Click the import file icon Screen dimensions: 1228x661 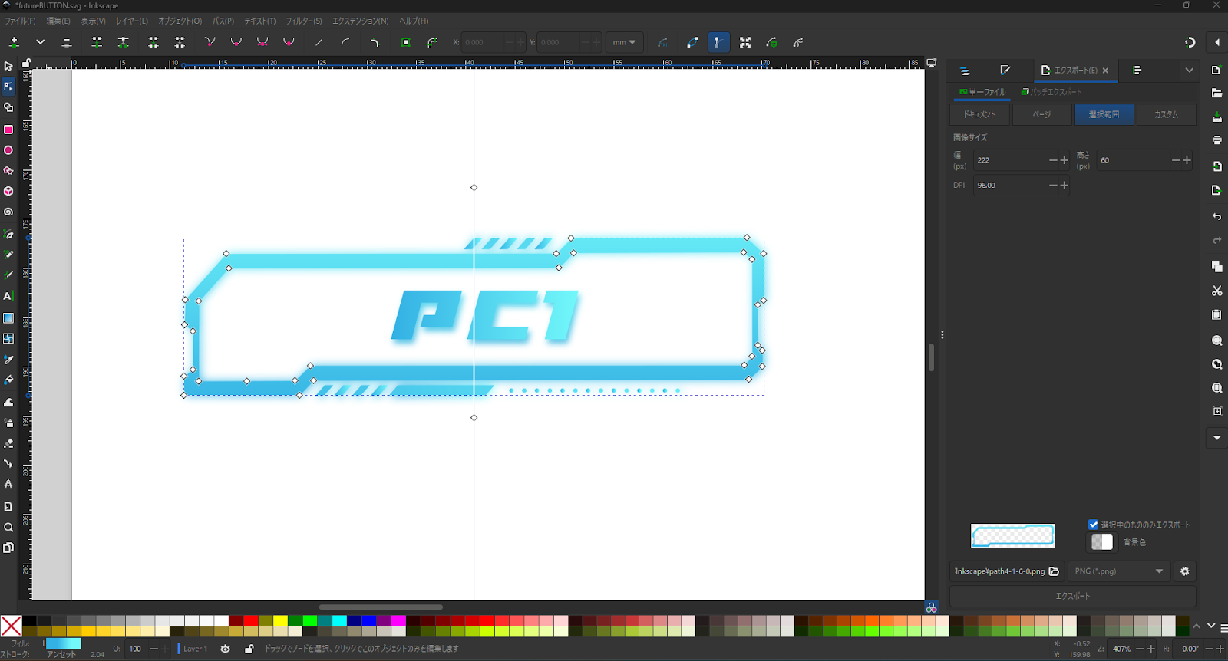pyautogui.click(x=1216, y=166)
